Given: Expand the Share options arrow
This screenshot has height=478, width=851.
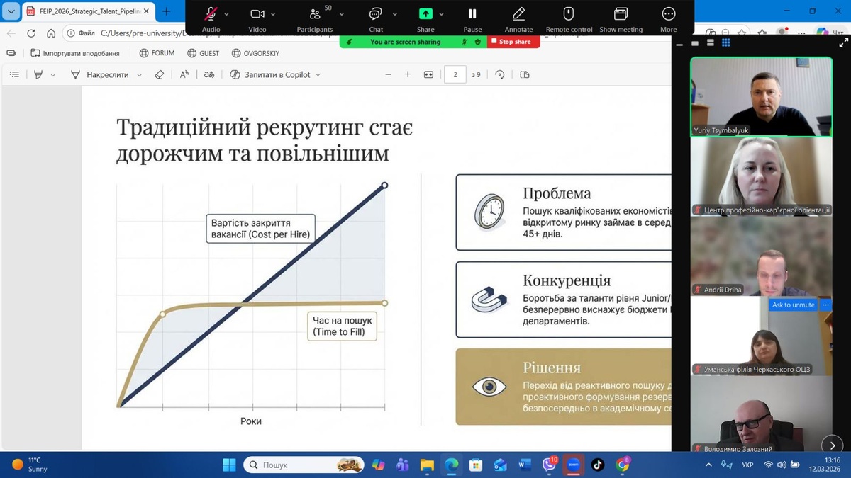Looking at the screenshot, I should (441, 14).
